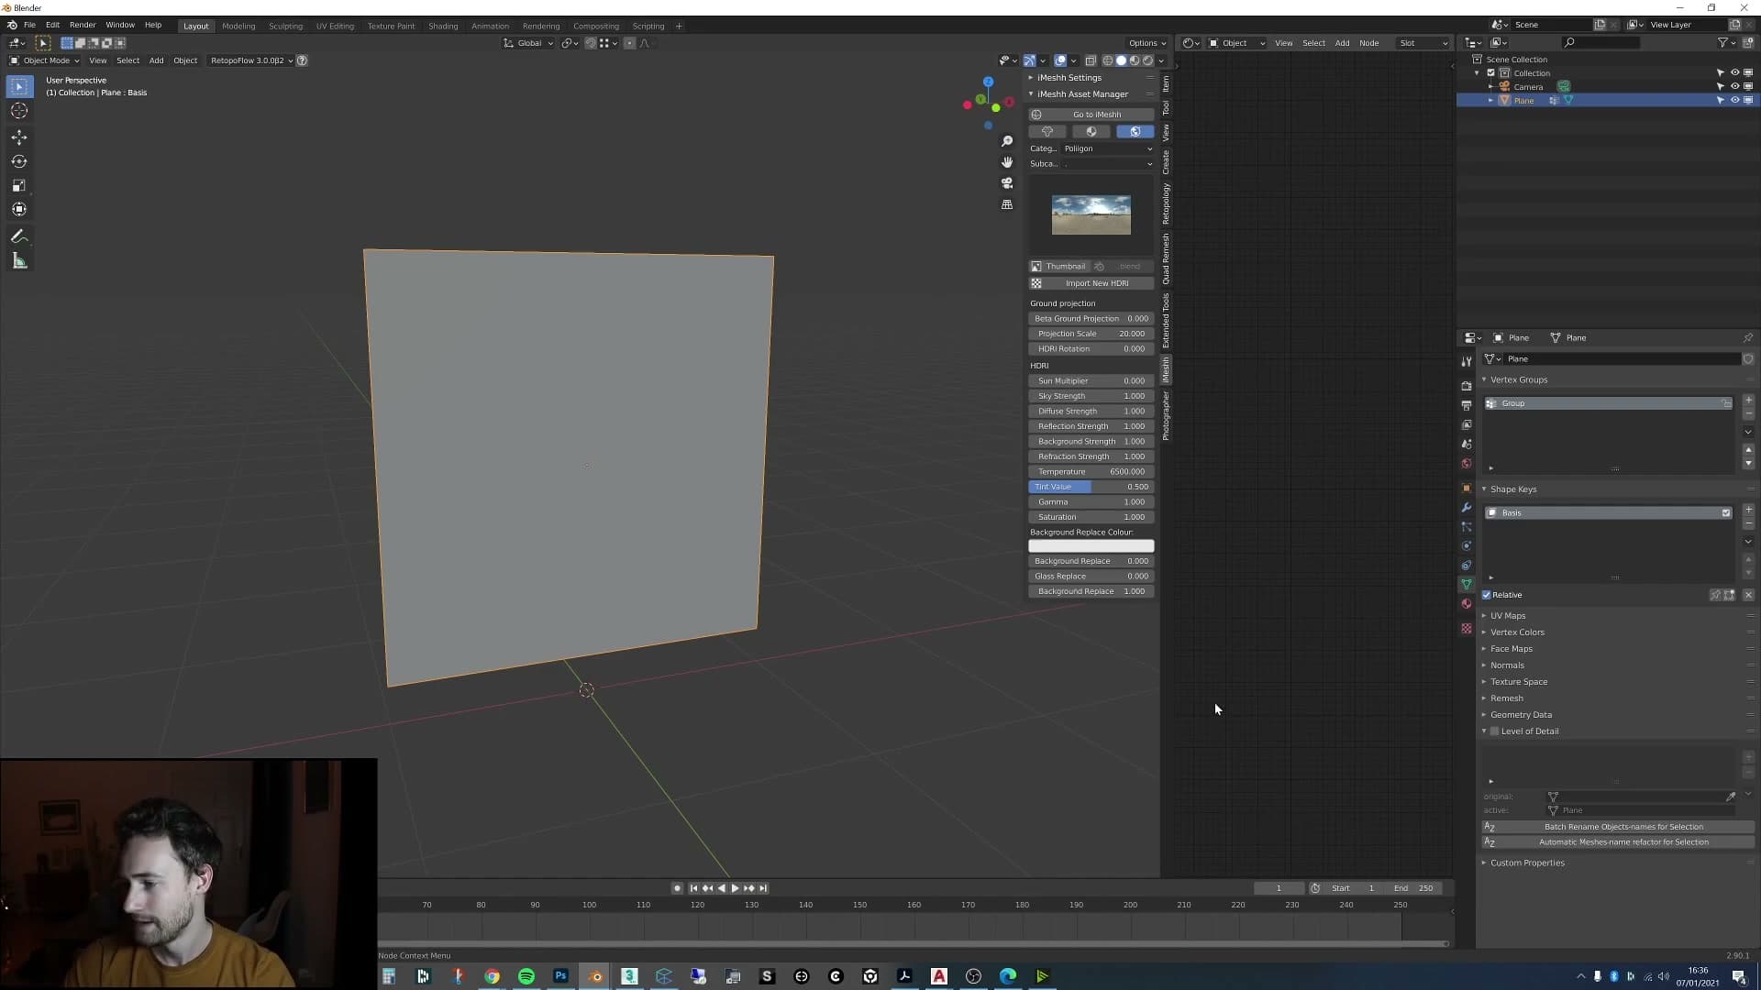The width and height of the screenshot is (1761, 990).
Task: Toggle the Relative shape keys checkbox
Action: tap(1487, 595)
